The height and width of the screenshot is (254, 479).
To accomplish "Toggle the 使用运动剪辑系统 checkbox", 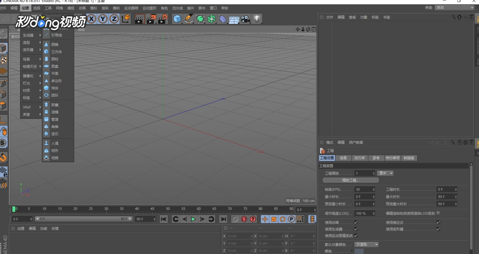I will [x=356, y=235].
